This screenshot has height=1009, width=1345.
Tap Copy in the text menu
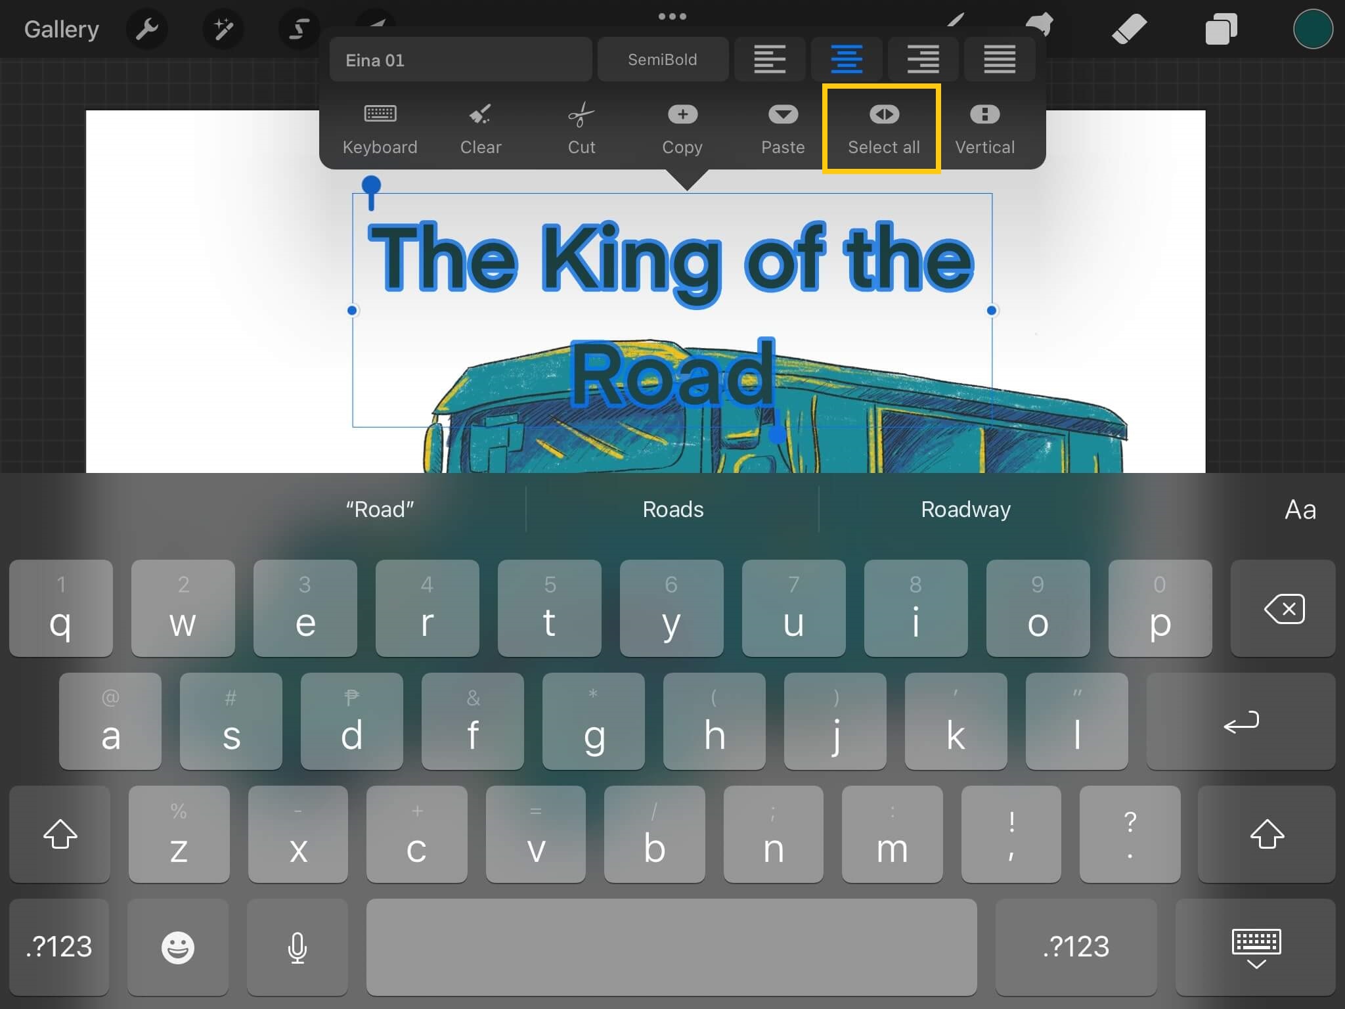[x=682, y=129]
